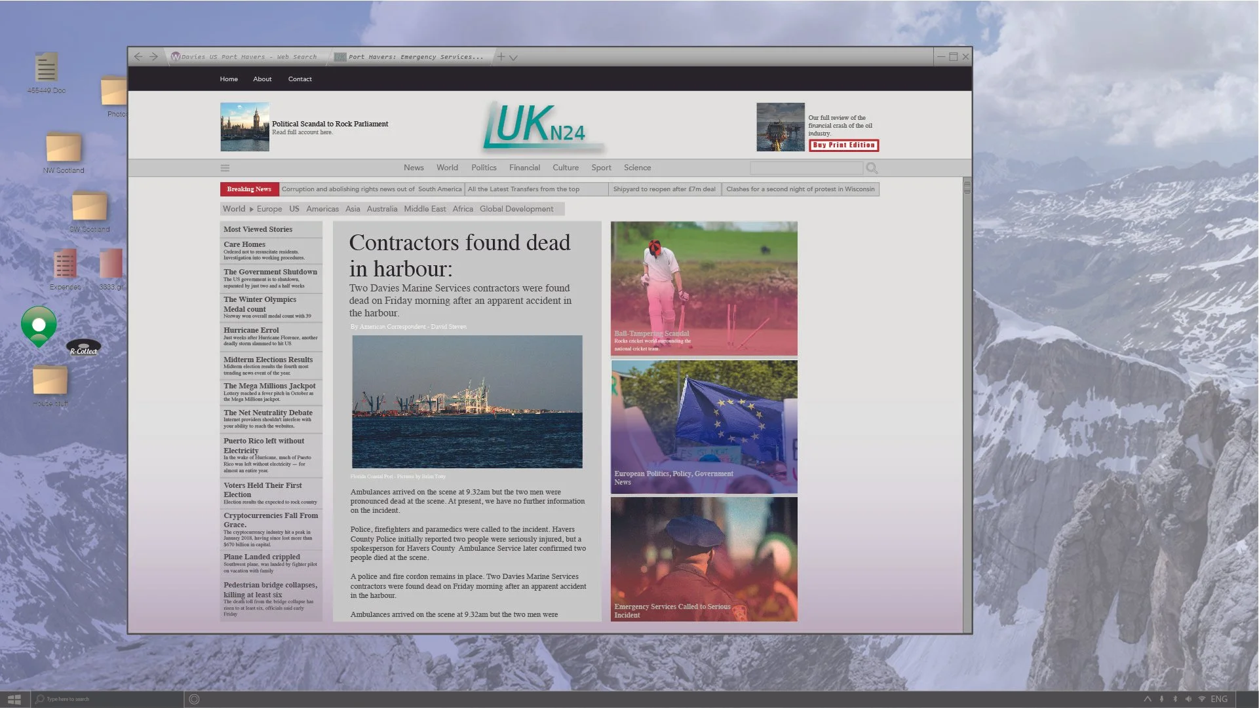Open a new browser tab with plus icon

(501, 57)
